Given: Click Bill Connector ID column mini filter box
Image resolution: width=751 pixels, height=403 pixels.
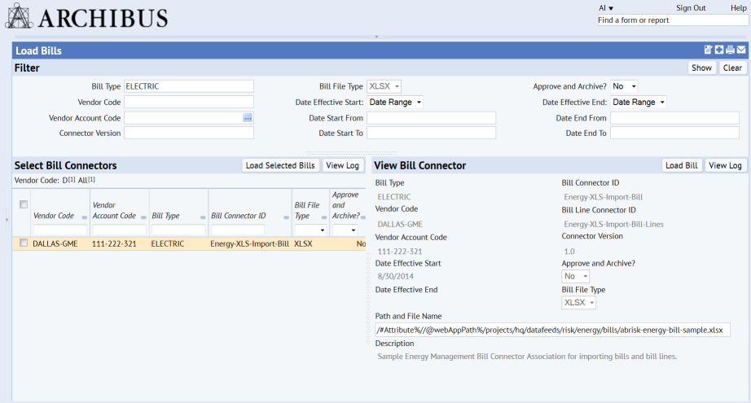Looking at the screenshot, I should click(238, 230).
